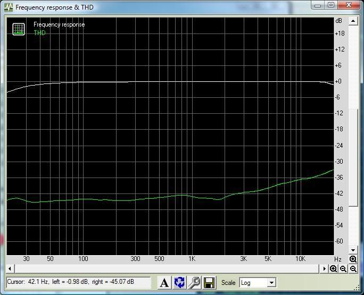Click the vertical scrollbar thumb
Viewport: 364px width, 295px height.
[x=353, y=158]
